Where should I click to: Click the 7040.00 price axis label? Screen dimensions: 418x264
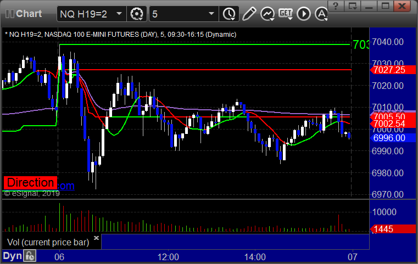pos(388,42)
